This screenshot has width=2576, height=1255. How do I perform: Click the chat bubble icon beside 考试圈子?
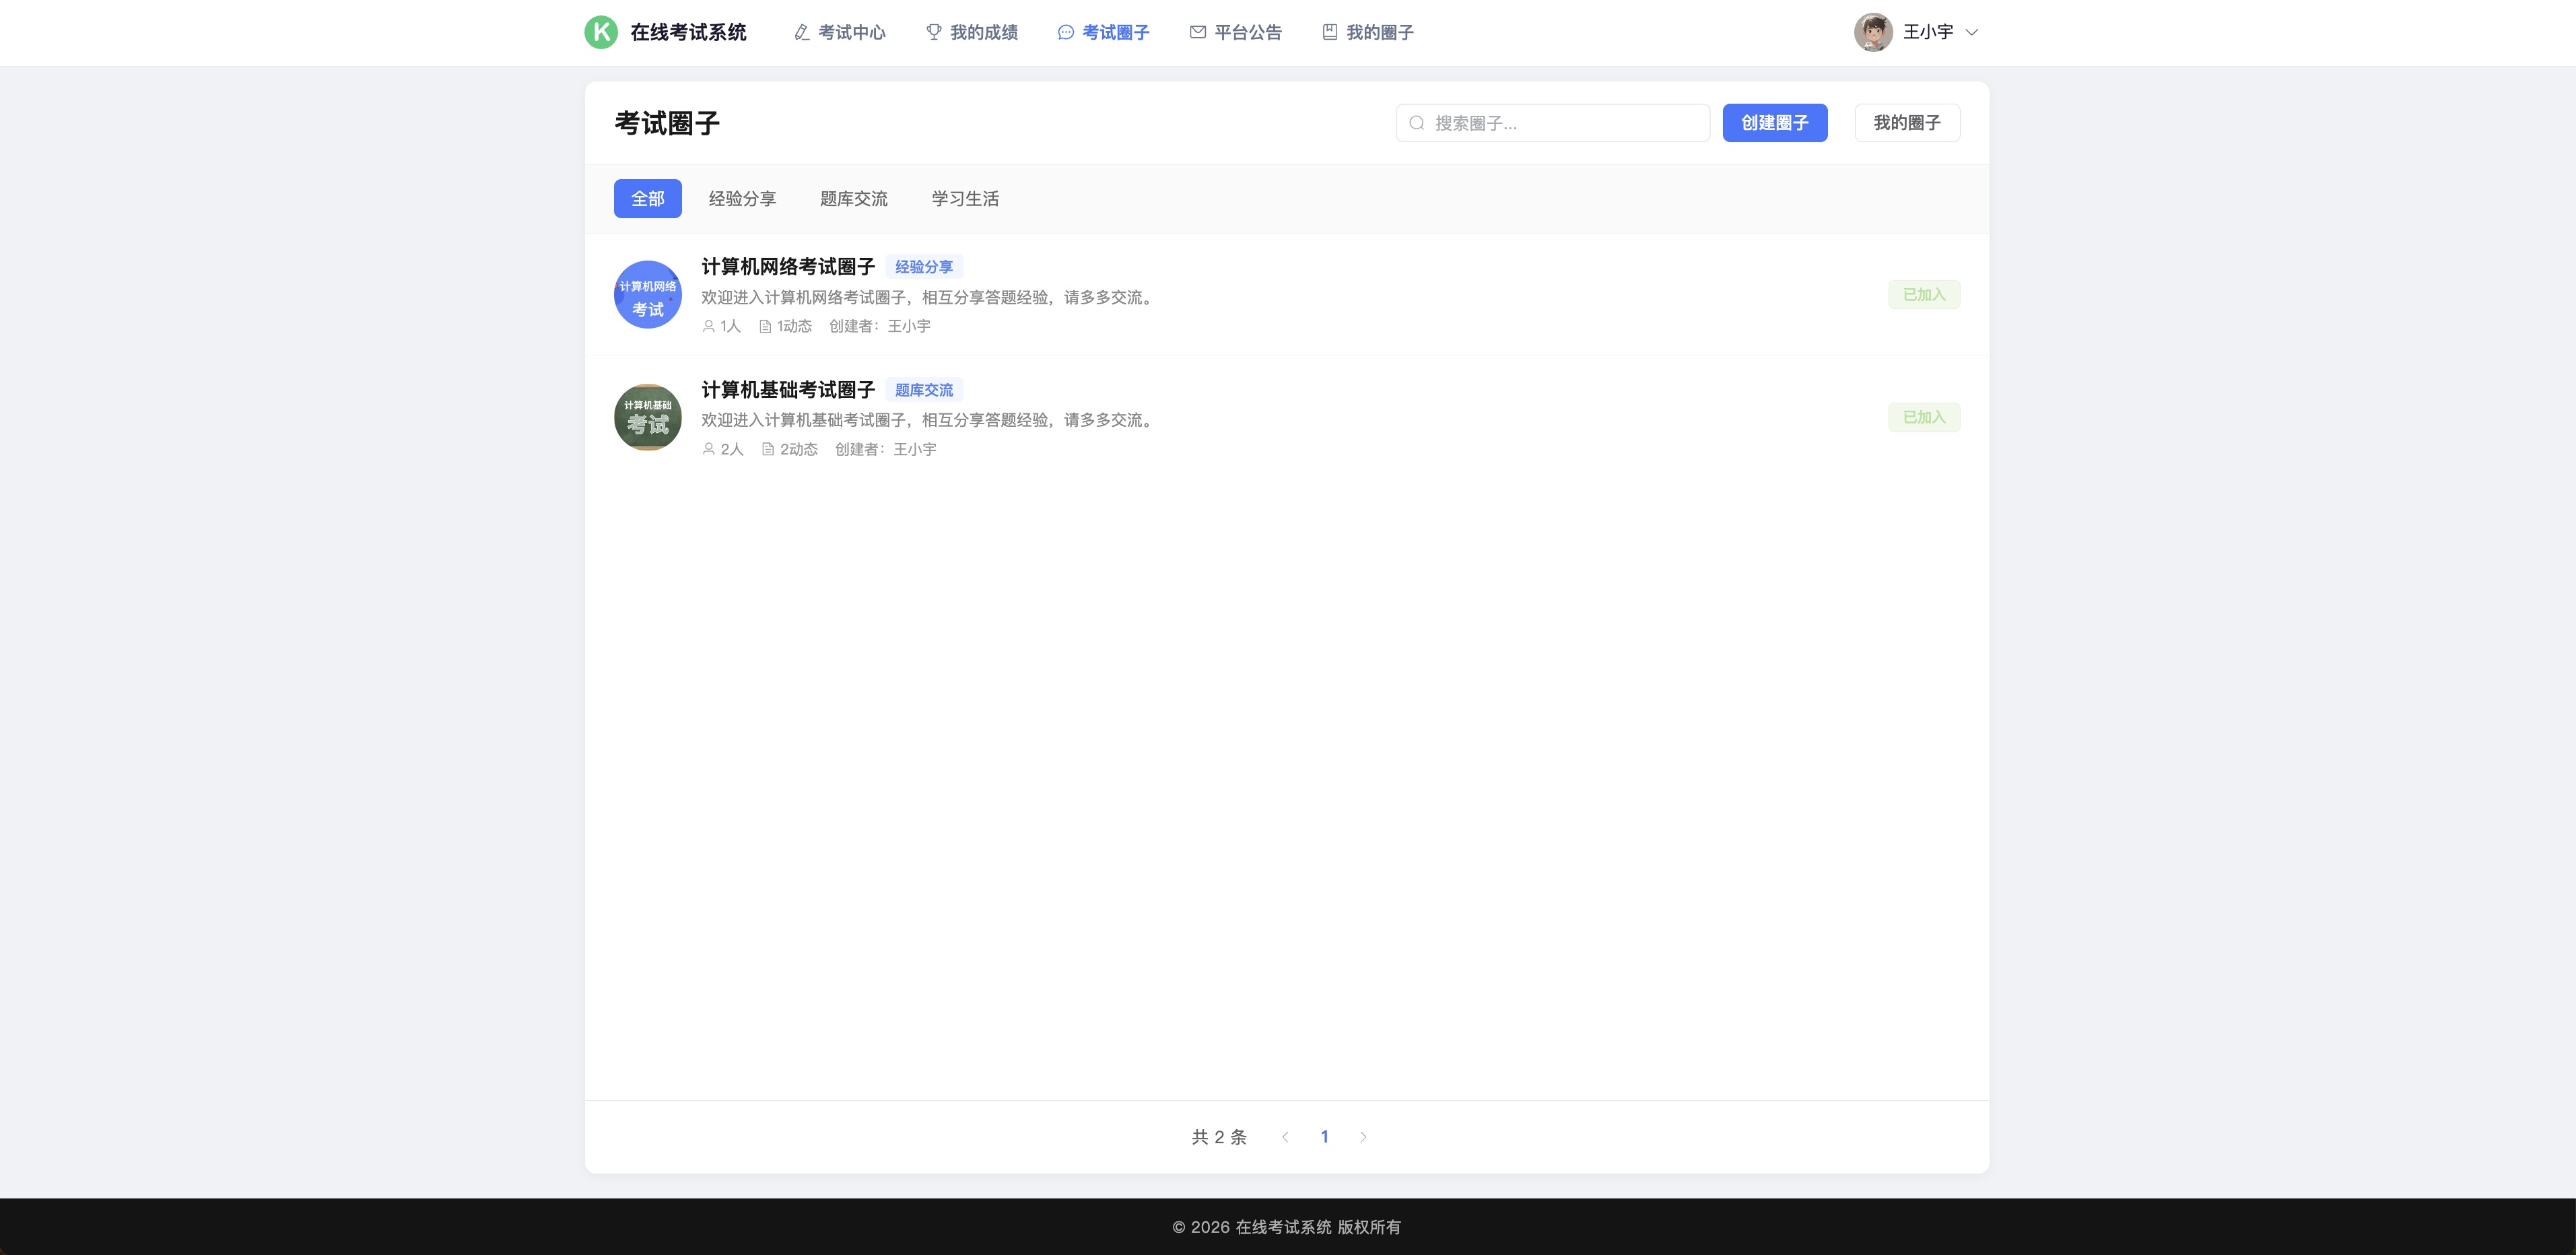[x=1066, y=32]
